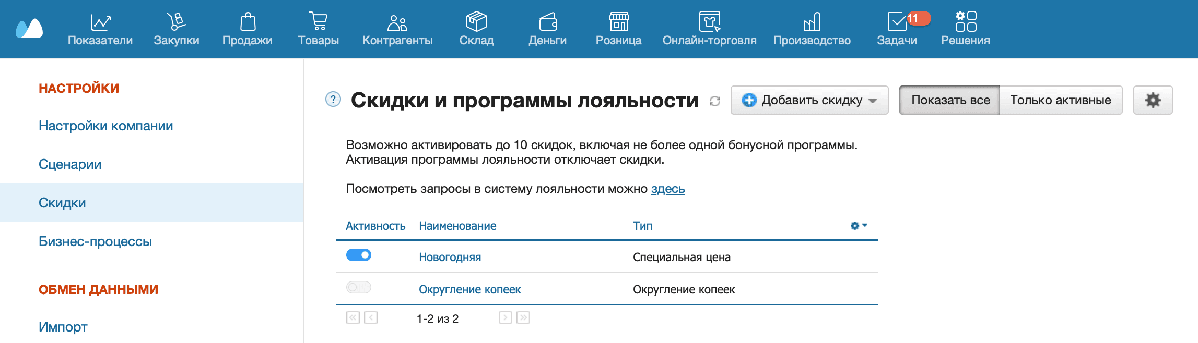This screenshot has width=1198, height=343.
Task: Go to last page of list
Action: pyautogui.click(x=523, y=317)
